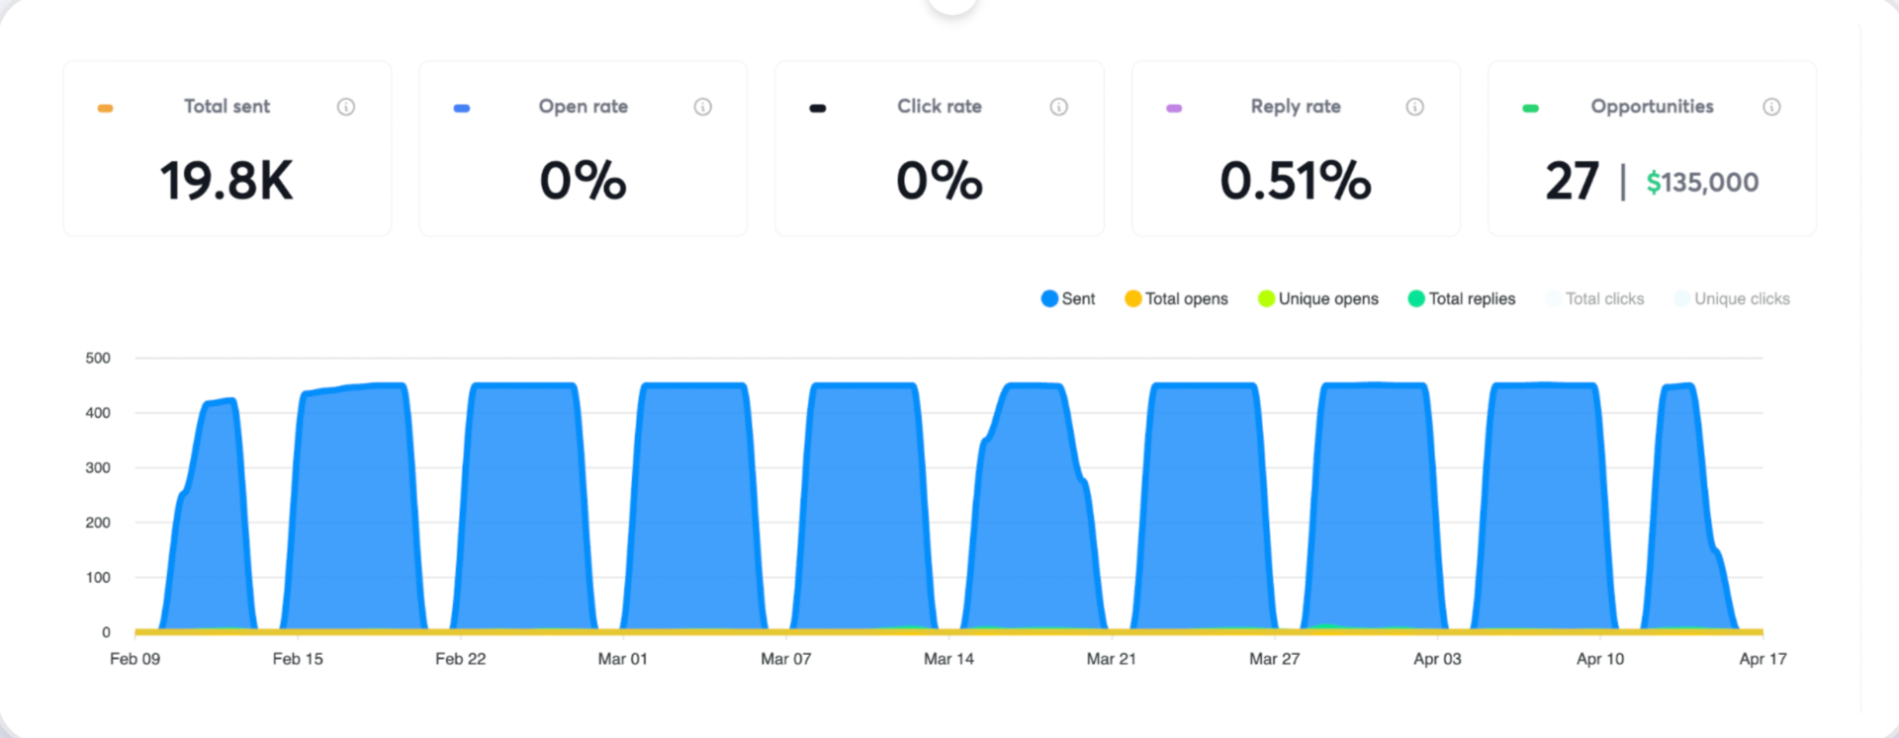The width and height of the screenshot is (1899, 738).
Task: Show the Click rate info tooltip icon
Action: click(1059, 107)
